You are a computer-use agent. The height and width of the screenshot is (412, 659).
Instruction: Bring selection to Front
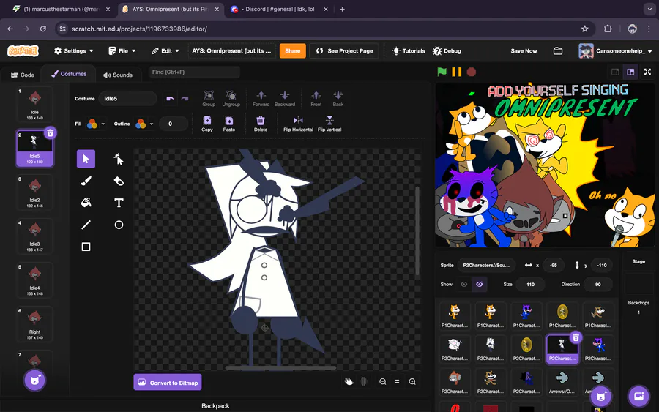[316, 98]
